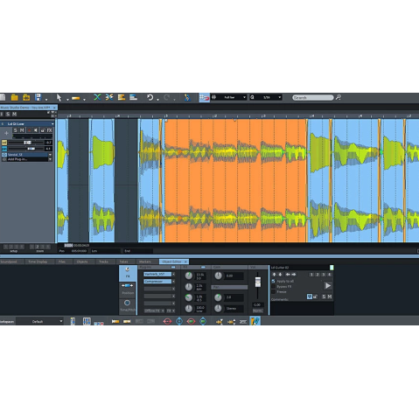
Task: Switch to the Markers tab
Action: 145,262
